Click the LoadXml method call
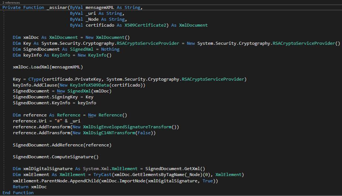 coord(40,67)
